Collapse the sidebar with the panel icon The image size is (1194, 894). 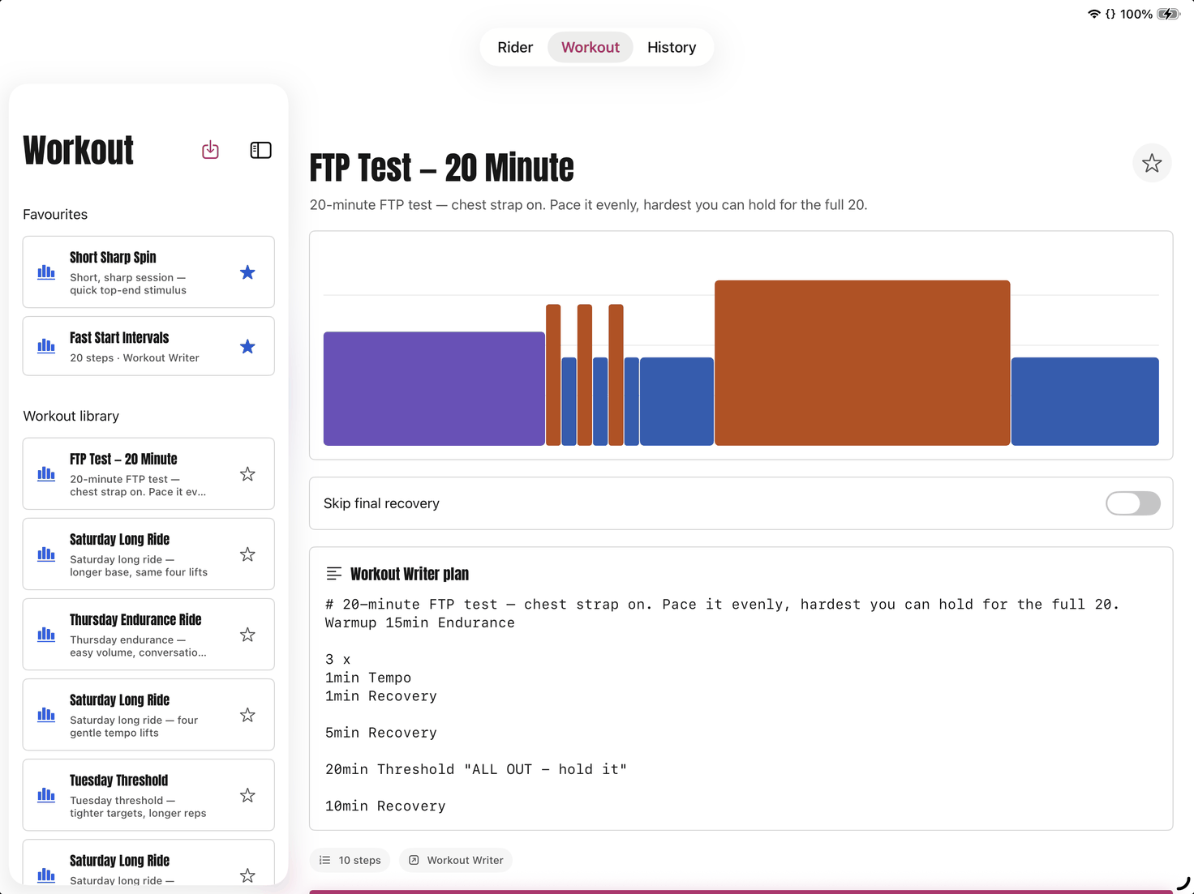click(x=260, y=150)
